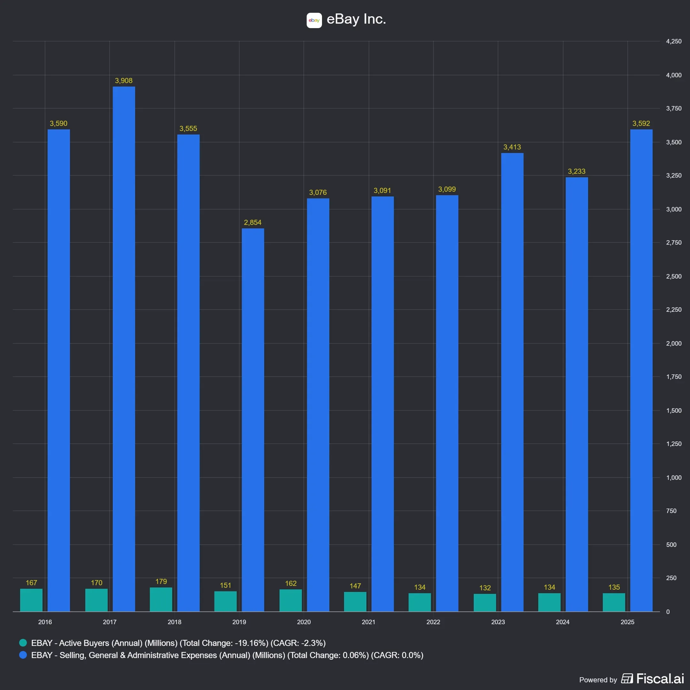
Task: Select the 2023 blue SG&A bar
Action: (x=512, y=382)
